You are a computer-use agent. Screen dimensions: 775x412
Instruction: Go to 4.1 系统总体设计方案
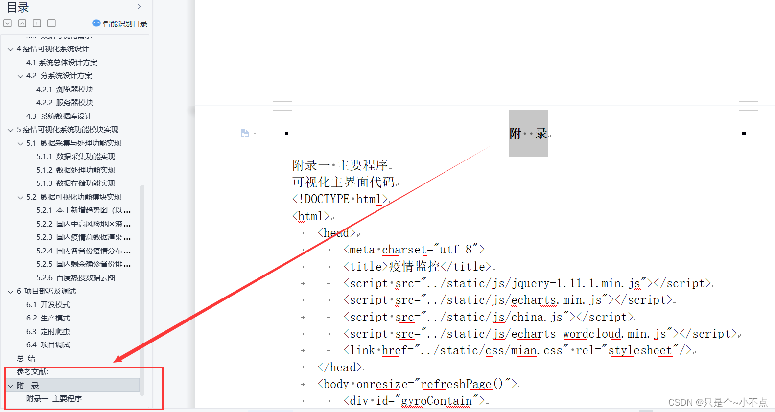pyautogui.click(x=62, y=63)
